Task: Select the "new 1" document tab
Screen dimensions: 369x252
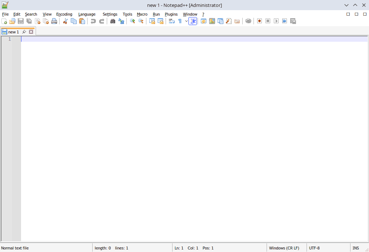Action: 13,32
